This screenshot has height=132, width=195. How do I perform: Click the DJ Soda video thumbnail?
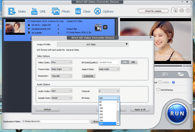(15, 27)
